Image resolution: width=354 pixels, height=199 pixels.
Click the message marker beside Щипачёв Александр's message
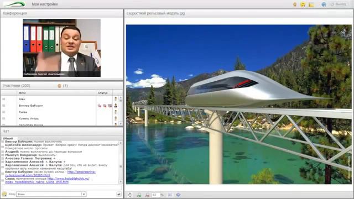(3, 146)
